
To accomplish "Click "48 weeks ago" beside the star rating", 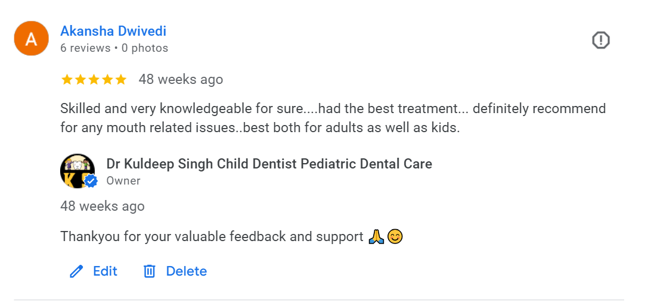I will (x=181, y=79).
